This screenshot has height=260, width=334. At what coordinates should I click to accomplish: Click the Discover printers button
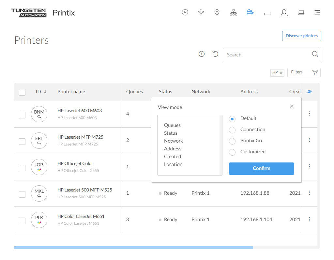point(301,36)
